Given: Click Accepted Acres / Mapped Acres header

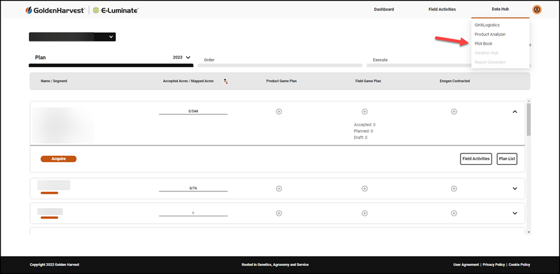Looking at the screenshot, I should 188,81.
